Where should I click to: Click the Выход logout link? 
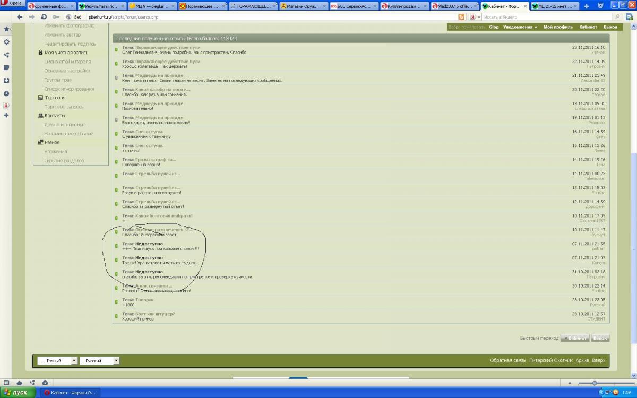(610, 27)
